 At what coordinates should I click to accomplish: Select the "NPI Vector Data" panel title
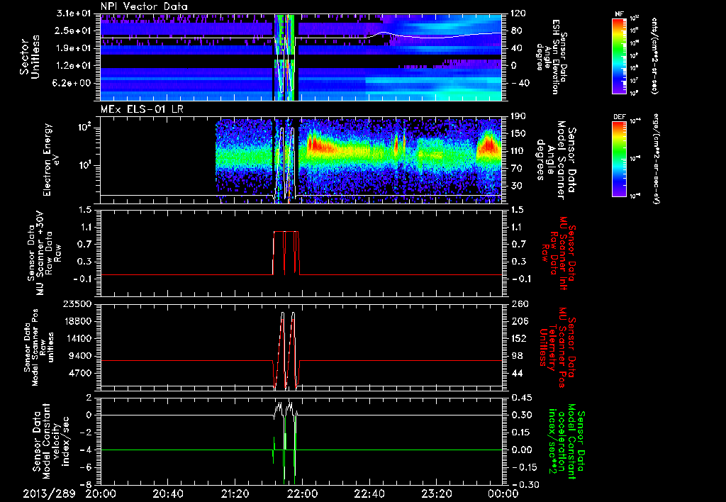click(x=145, y=6)
